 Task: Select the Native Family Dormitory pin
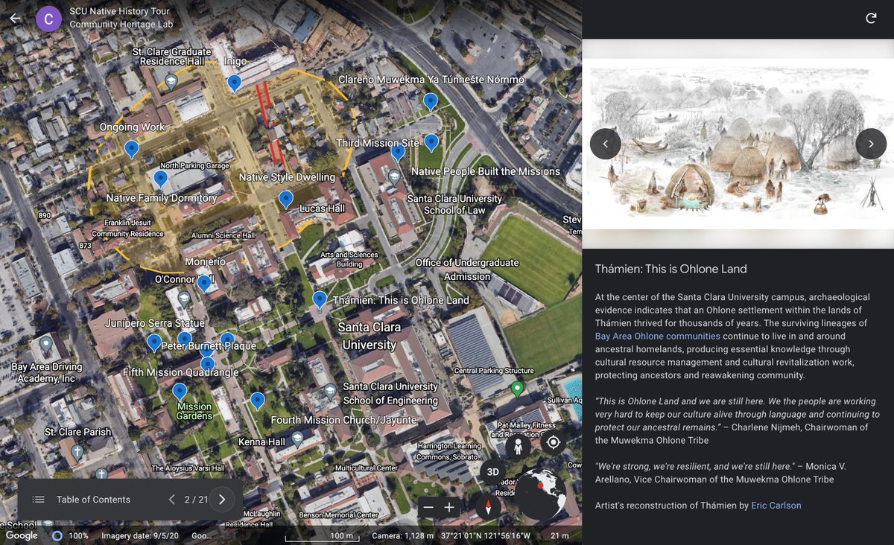click(x=160, y=179)
